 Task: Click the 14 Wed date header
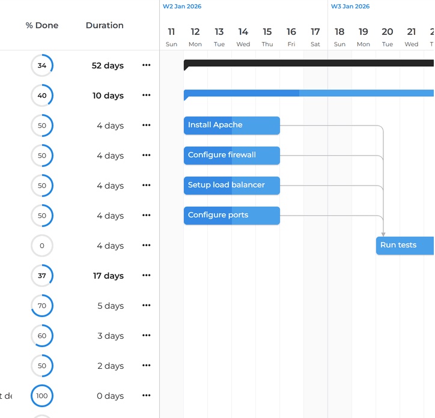243,37
